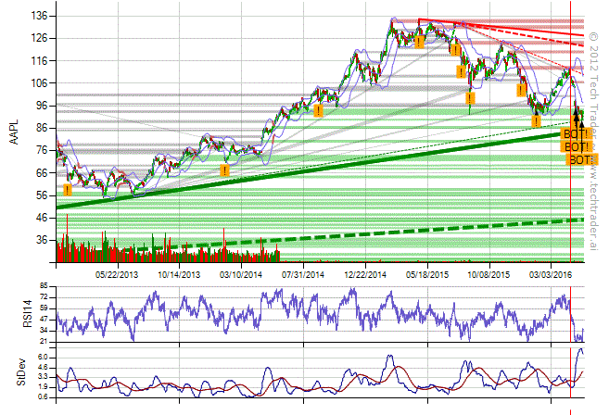
Task: Click the 56 price axis label
Action: (x=41, y=195)
